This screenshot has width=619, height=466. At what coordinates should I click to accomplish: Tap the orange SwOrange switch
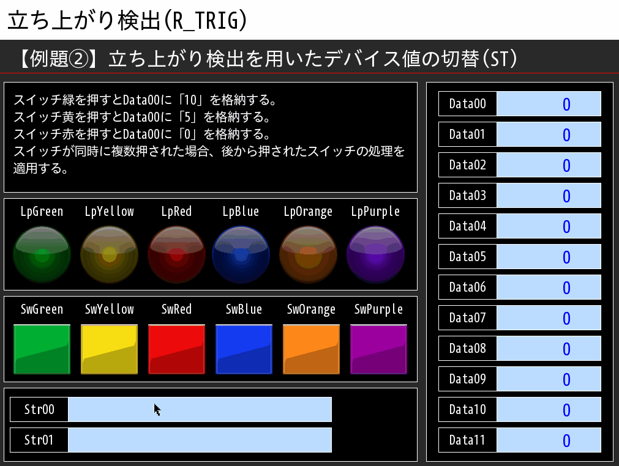(x=311, y=349)
